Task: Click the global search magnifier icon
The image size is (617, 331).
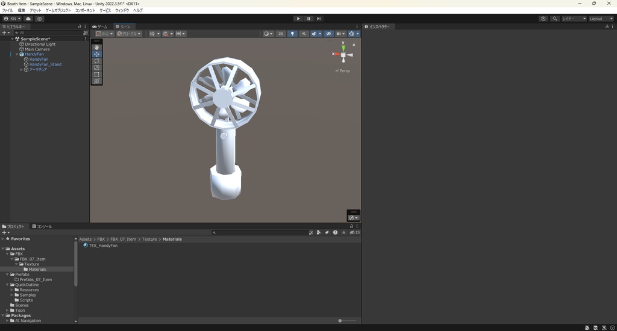Action: pos(555,19)
